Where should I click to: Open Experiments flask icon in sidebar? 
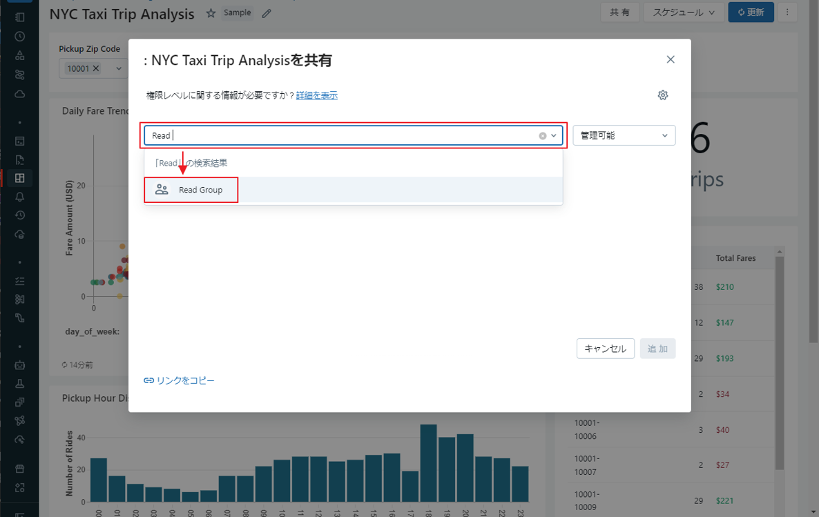(x=19, y=384)
